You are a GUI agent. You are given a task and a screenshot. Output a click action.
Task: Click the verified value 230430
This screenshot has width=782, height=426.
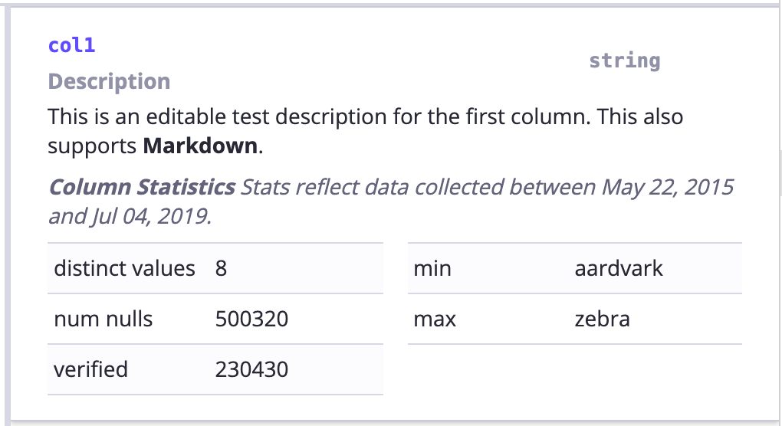(252, 369)
